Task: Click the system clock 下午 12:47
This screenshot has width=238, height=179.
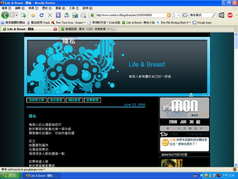Action: pyautogui.click(x=229, y=175)
